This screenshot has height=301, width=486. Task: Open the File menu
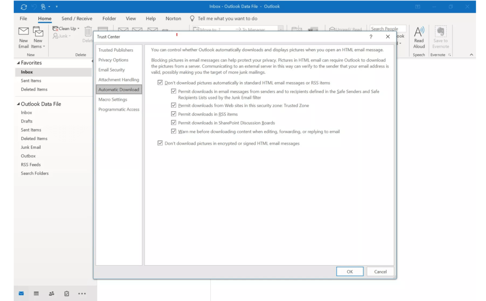(23, 19)
